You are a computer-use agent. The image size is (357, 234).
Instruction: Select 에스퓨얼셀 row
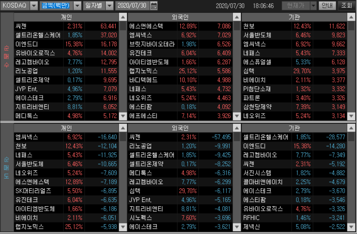tap(294, 62)
